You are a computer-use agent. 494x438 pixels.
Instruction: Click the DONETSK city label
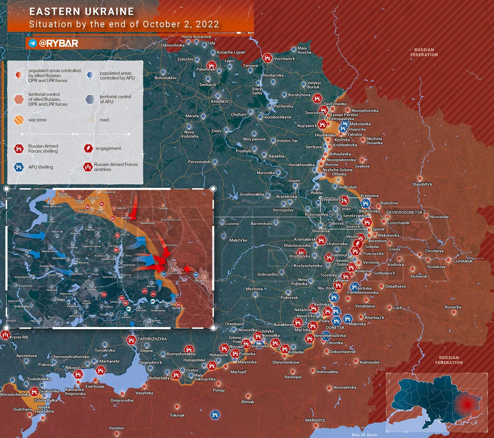[335, 328]
